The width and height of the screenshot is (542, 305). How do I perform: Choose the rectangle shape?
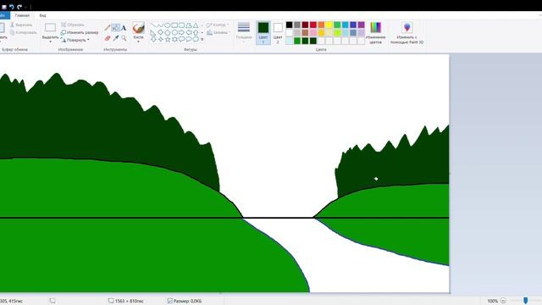[x=174, y=25]
